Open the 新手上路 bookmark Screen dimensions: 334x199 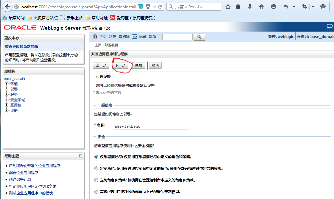pyautogui.click(x=71, y=18)
